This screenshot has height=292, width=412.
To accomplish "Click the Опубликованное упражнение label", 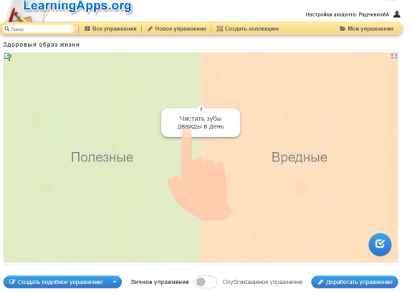I will (262, 282).
